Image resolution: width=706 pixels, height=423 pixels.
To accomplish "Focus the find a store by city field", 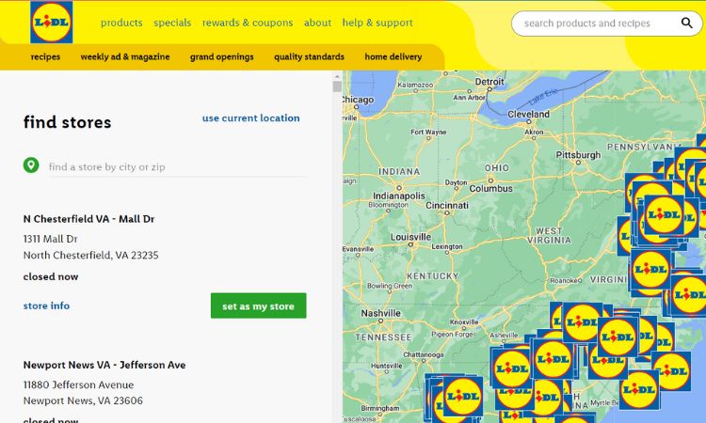I will point(177,166).
